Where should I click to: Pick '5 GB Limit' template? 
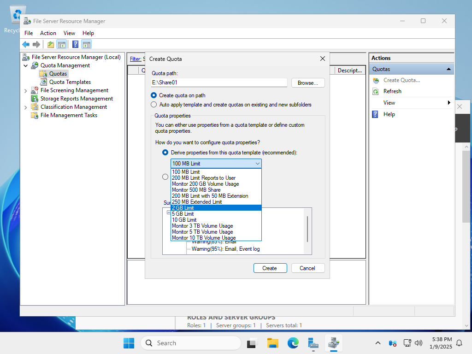pyautogui.click(x=216, y=214)
